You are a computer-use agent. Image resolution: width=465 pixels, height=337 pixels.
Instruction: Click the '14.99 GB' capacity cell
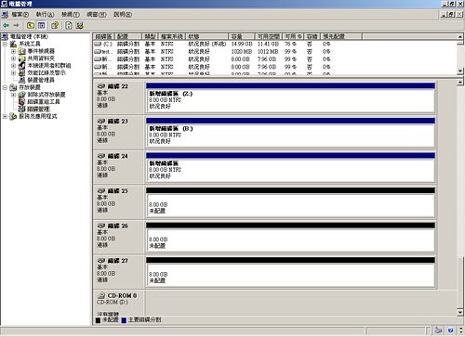242,44
